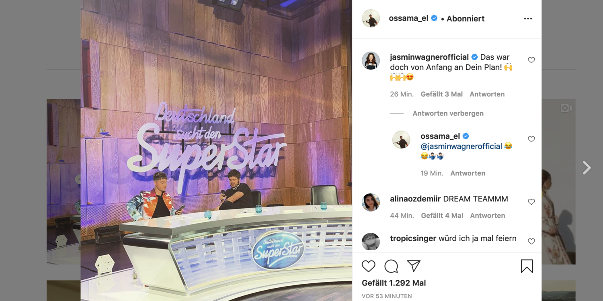The height and width of the screenshot is (301, 603).
Task: Open ossama_el profile picture in header
Action: click(x=371, y=18)
